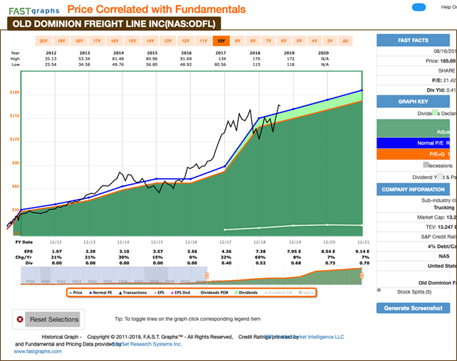This screenshot has width=457, height=361.
Task: Toggle the blue switch near Help
Action: pos(419,7)
